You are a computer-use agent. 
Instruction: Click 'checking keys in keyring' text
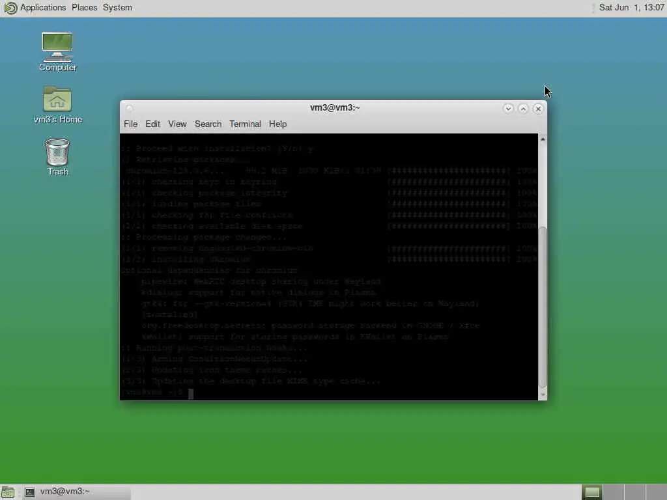[214, 182]
